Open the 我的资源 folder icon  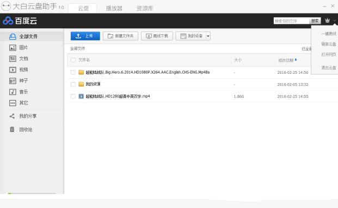coord(81,84)
